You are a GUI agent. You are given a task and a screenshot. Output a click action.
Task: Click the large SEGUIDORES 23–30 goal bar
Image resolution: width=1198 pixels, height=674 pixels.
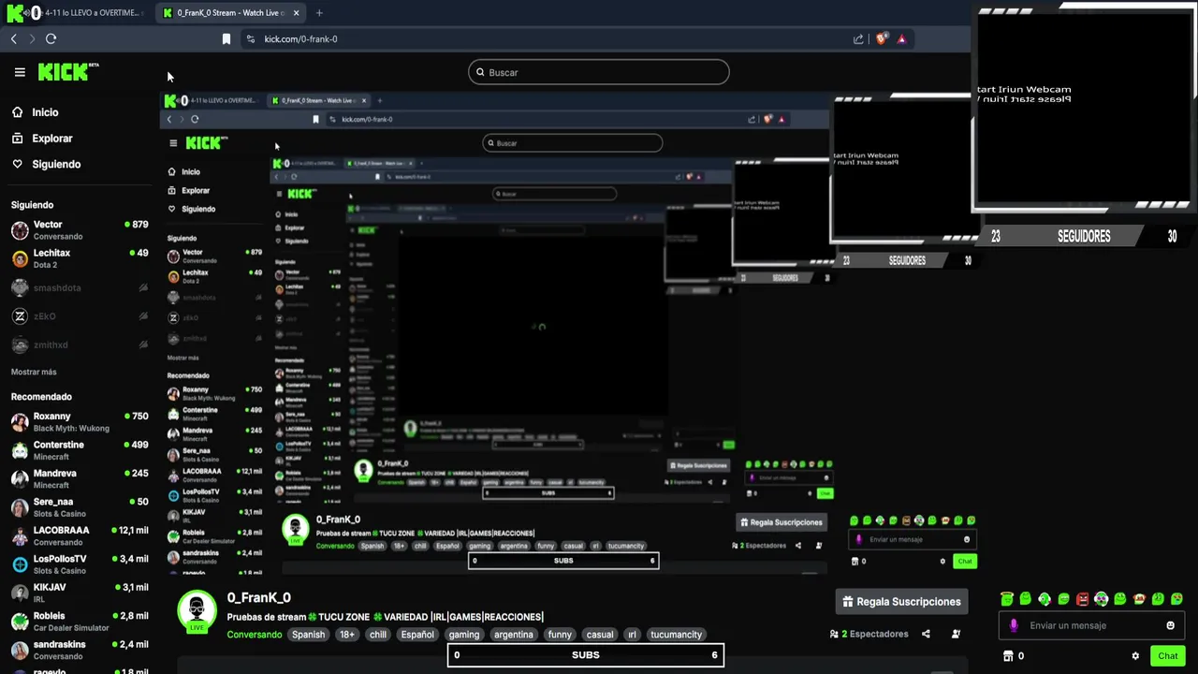pyautogui.click(x=1084, y=237)
